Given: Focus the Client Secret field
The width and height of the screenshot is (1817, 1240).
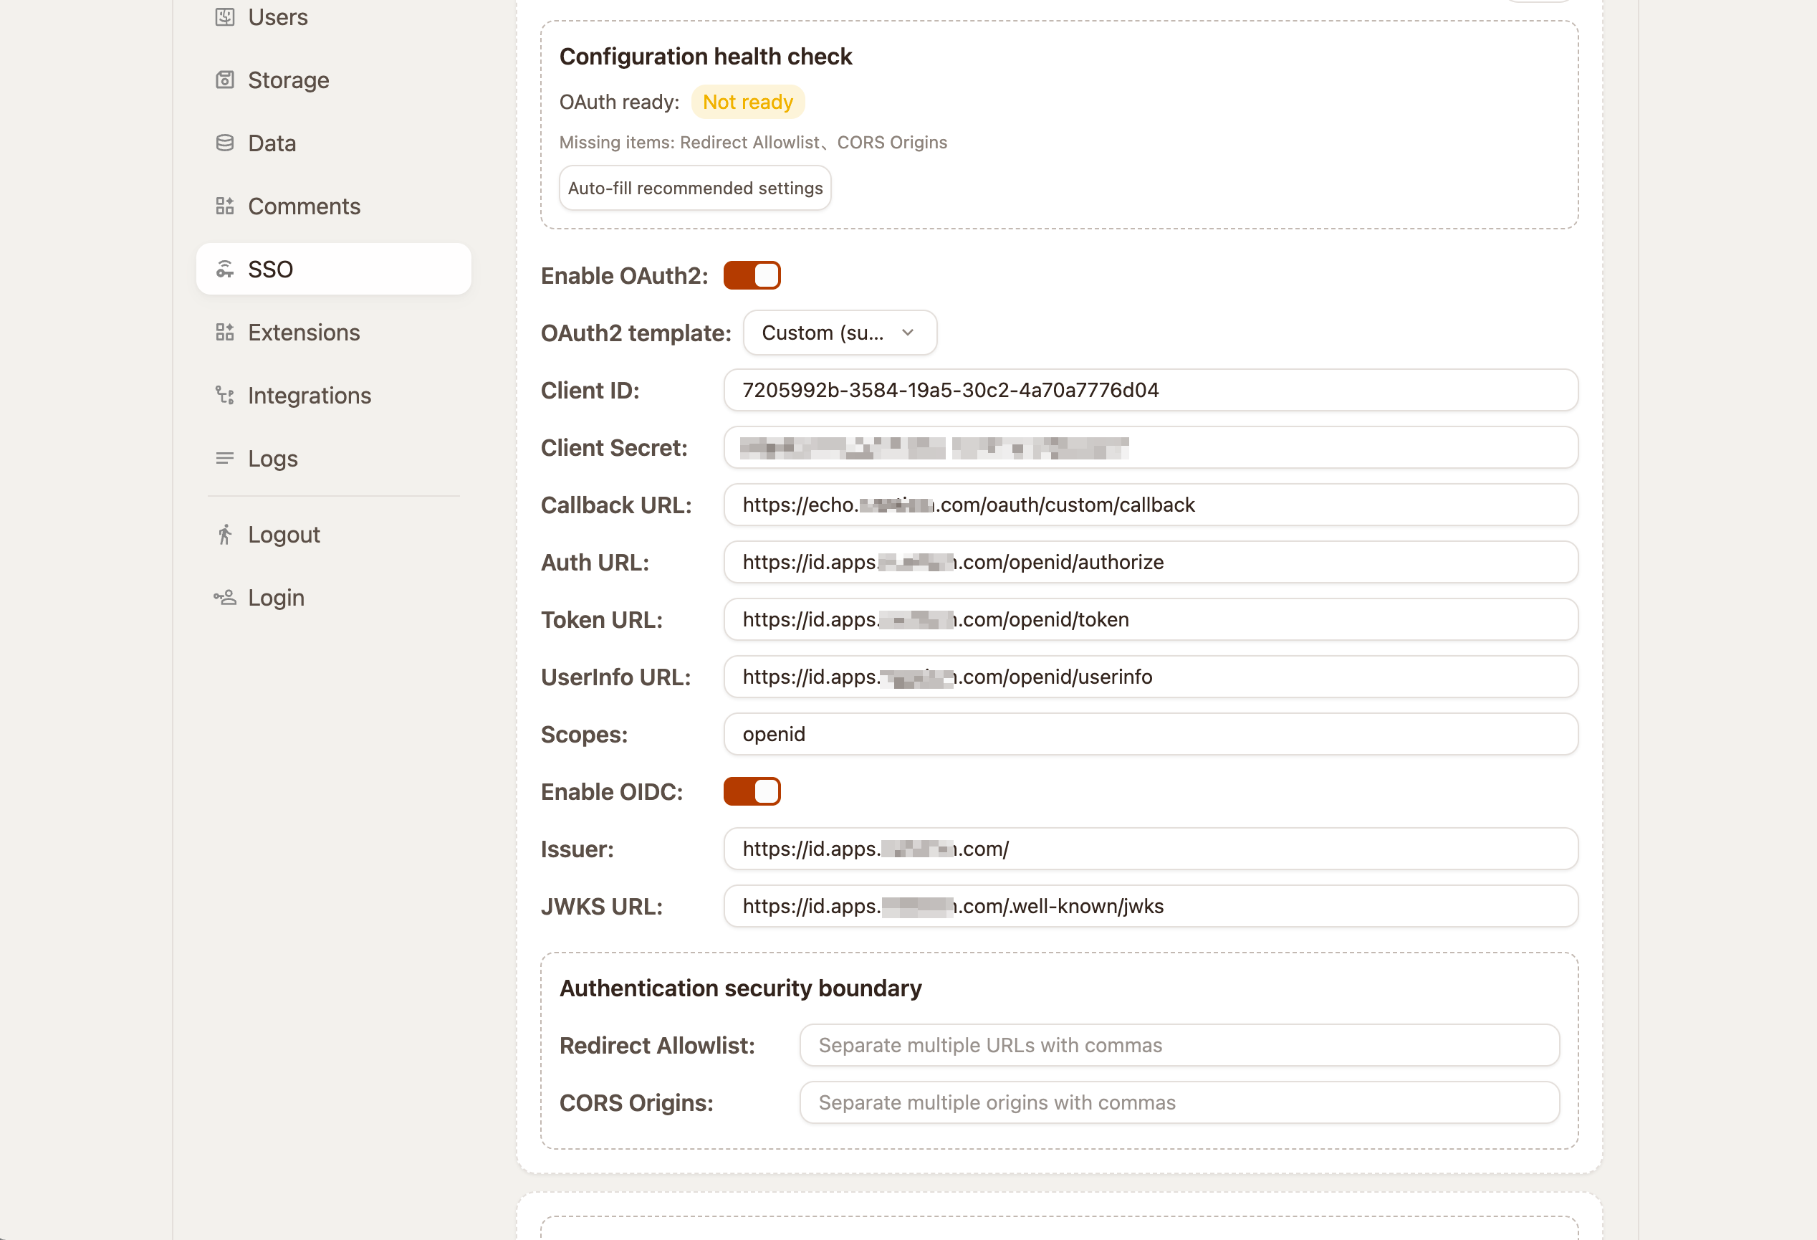Looking at the screenshot, I should tap(1150, 447).
